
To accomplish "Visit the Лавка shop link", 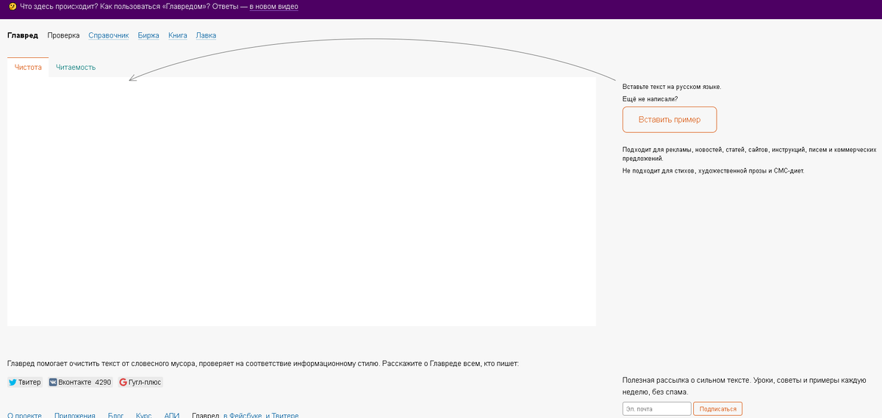I will (x=206, y=35).
